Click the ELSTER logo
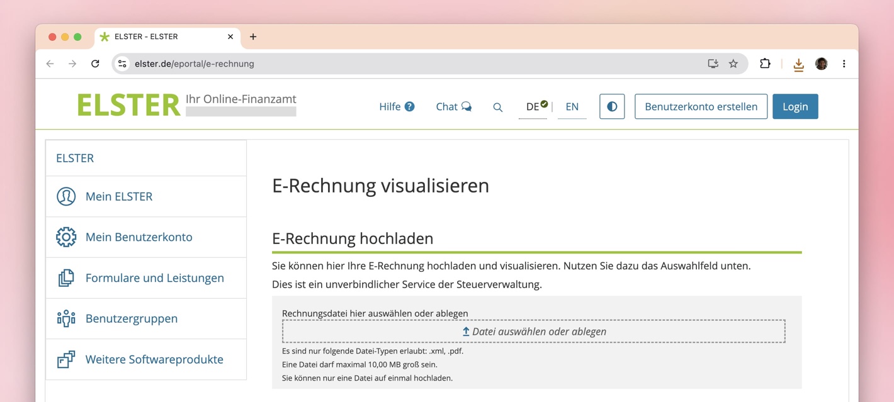The height and width of the screenshot is (402, 894). (128, 105)
